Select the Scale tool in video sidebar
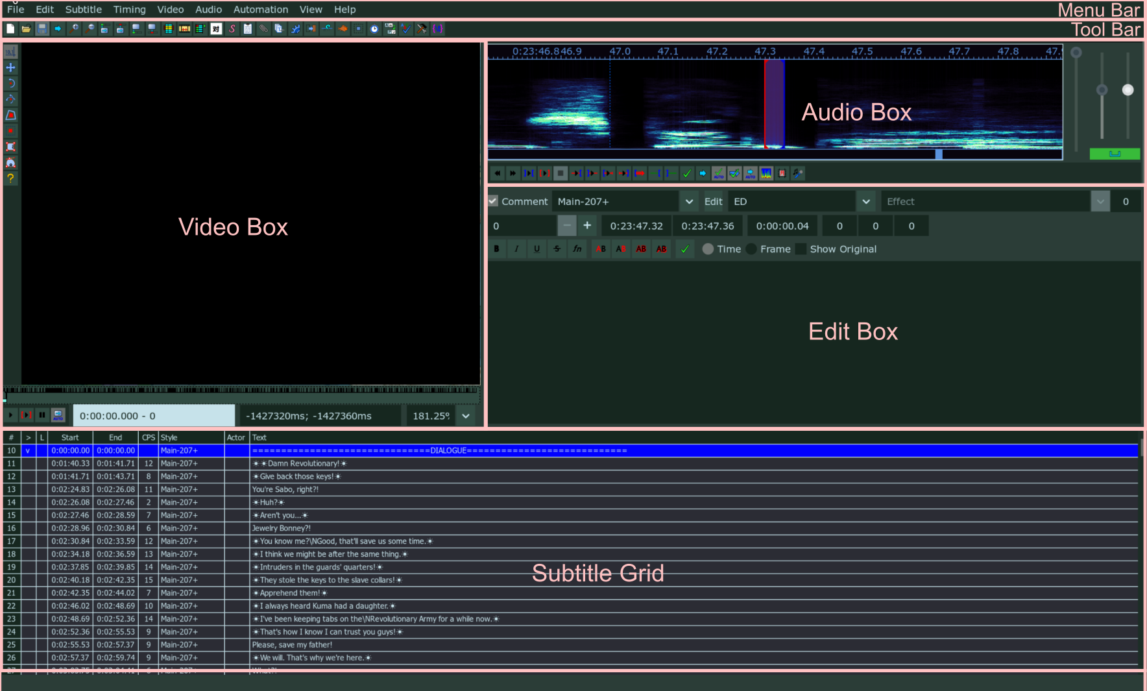 click(x=10, y=115)
